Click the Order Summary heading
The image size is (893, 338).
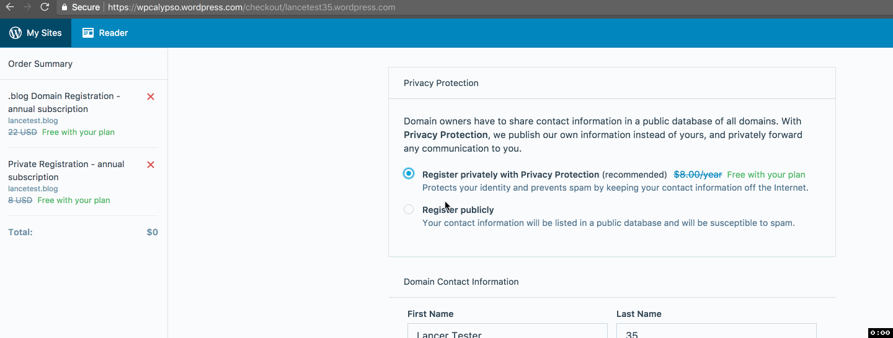[x=40, y=64]
